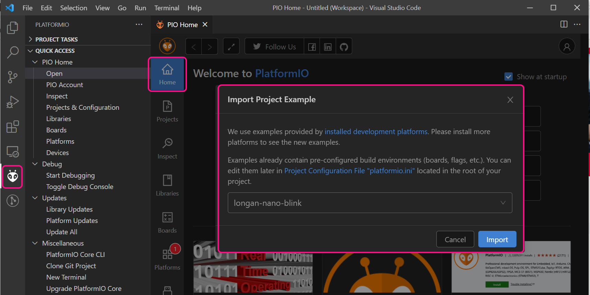Screen dimensions: 590x295
Task: Click the account profile icon
Action: click(x=567, y=46)
